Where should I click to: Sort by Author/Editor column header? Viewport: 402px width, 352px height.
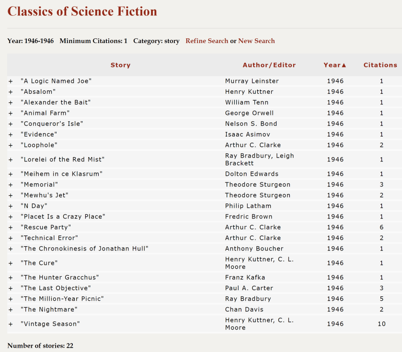[269, 65]
